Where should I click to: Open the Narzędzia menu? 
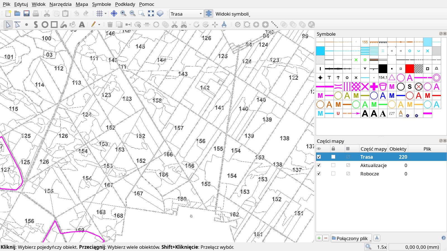click(x=60, y=4)
